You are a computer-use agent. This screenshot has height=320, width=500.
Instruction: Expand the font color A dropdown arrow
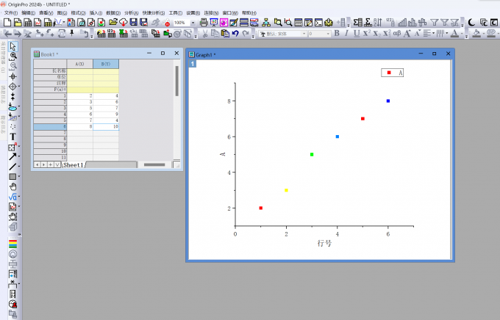point(462,33)
